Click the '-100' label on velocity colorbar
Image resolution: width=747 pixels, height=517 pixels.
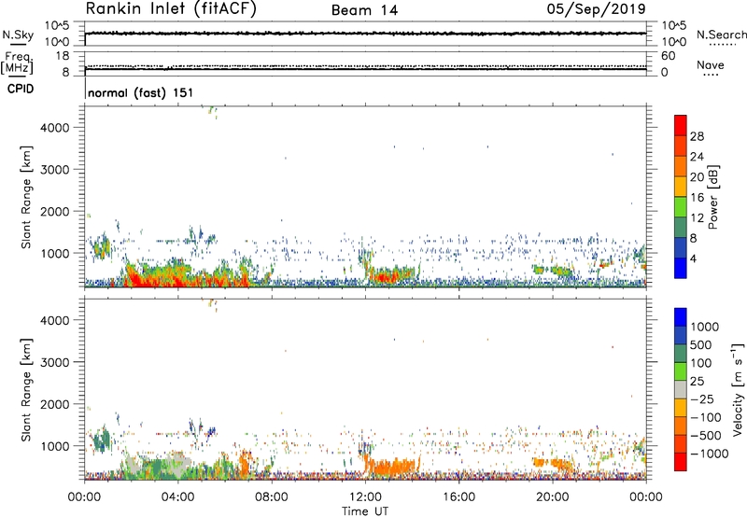(x=706, y=417)
